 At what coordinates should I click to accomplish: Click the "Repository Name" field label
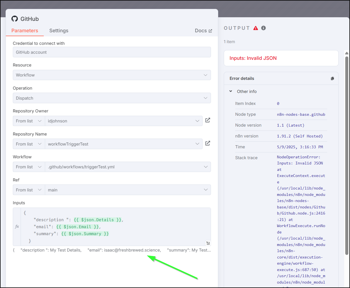coord(30,134)
